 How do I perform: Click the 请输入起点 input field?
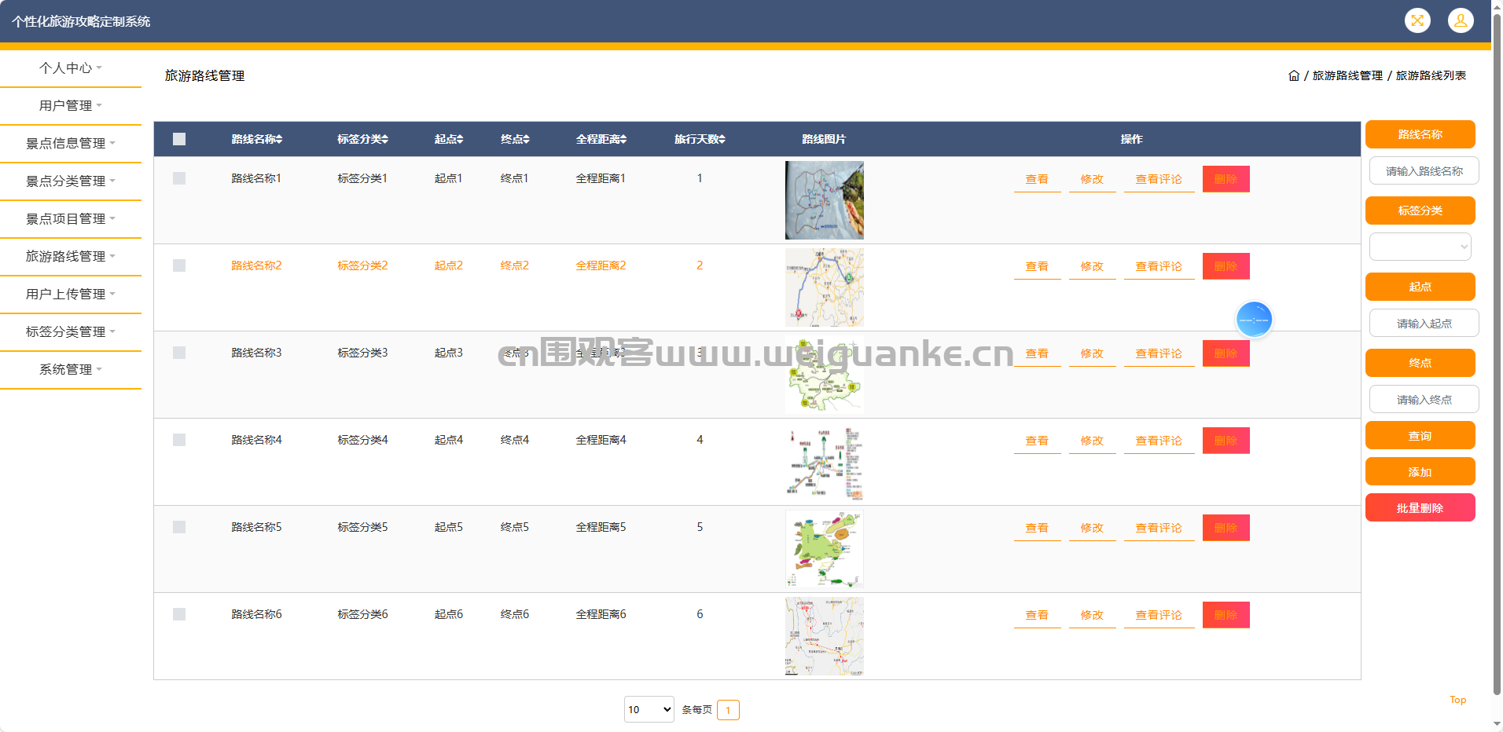click(x=1424, y=324)
